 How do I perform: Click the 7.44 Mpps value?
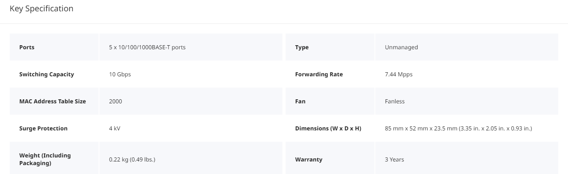click(399, 74)
